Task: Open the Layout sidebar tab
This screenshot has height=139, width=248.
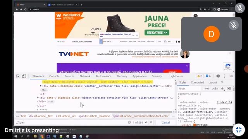Action: coord(213,82)
